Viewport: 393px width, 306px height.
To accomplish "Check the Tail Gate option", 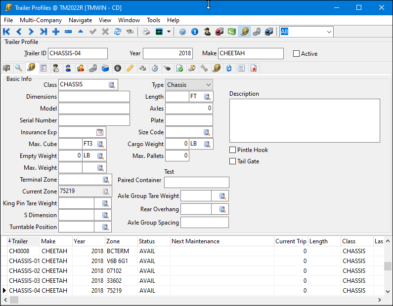I will coord(233,161).
